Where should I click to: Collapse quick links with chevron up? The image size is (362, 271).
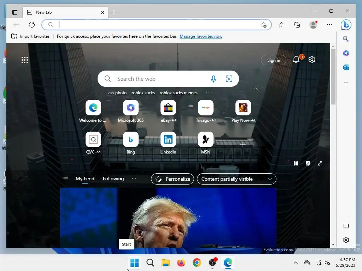(256, 89)
